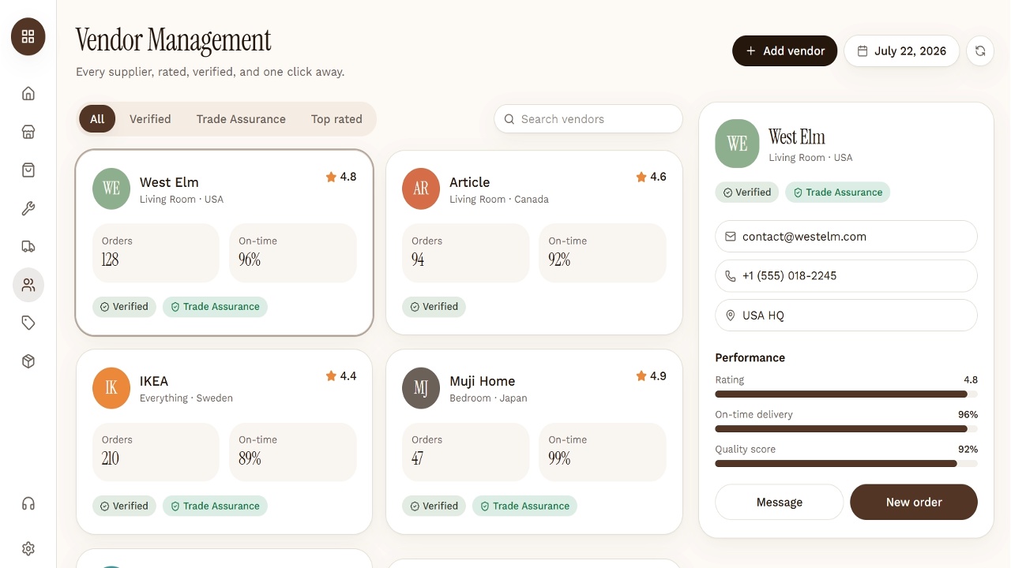The width and height of the screenshot is (1011, 568).
Task: Switch to the Top rated filter tab
Action: (x=336, y=119)
